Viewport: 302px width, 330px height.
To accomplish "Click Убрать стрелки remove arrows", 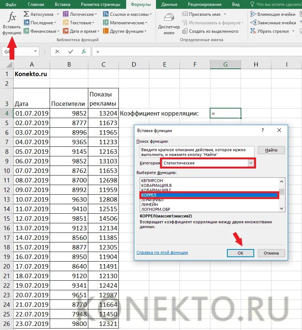I will pyautogui.click(x=270, y=31).
